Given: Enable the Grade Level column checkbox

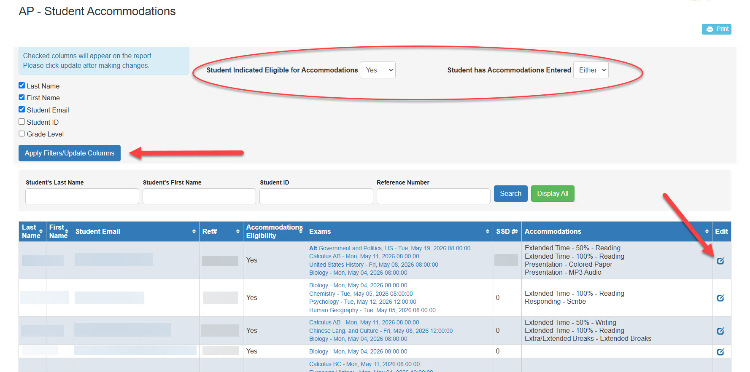Looking at the screenshot, I should tap(22, 134).
